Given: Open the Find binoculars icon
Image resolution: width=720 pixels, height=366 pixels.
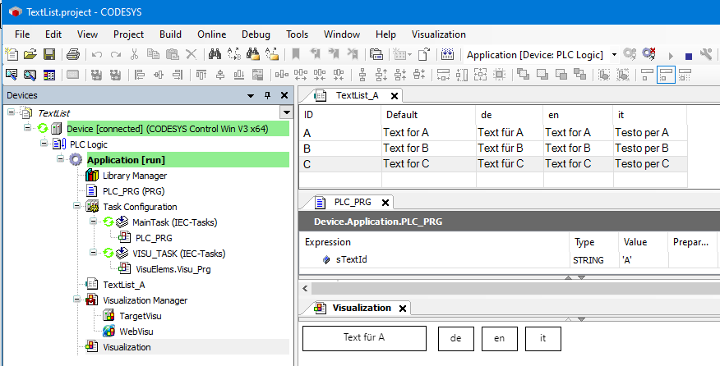Looking at the screenshot, I should pos(215,55).
